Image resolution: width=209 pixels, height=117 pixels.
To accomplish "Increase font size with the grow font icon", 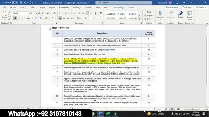I will click(x=39, y=13).
